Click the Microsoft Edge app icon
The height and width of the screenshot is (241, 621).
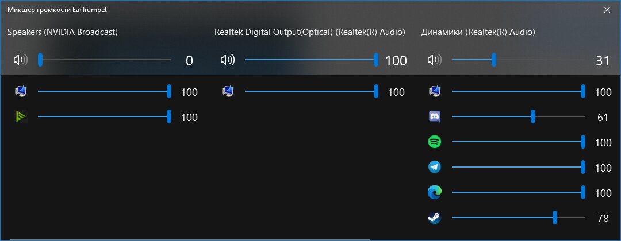tap(435, 192)
